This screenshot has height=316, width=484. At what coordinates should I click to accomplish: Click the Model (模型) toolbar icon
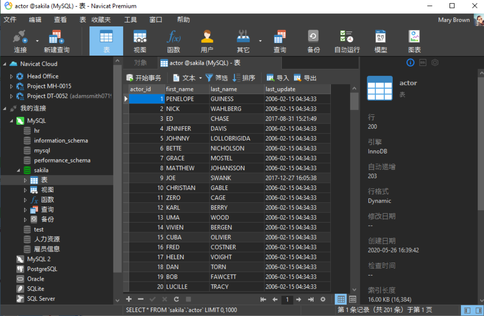[x=381, y=41]
